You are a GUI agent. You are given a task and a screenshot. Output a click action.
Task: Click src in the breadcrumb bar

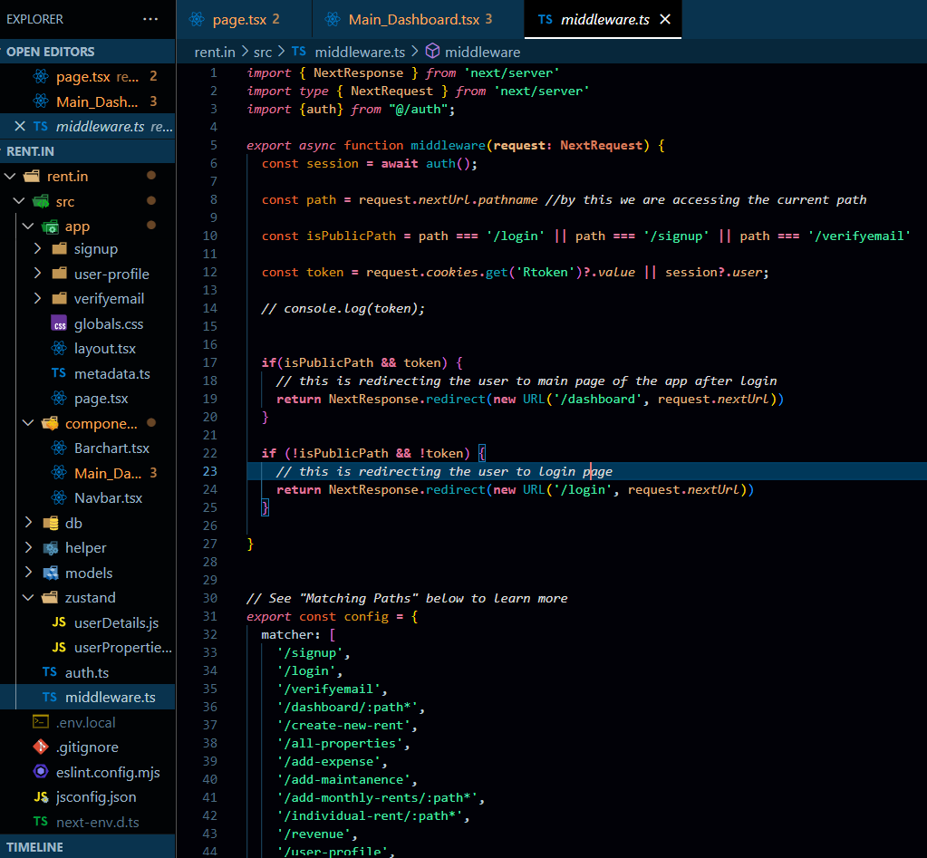click(x=260, y=52)
